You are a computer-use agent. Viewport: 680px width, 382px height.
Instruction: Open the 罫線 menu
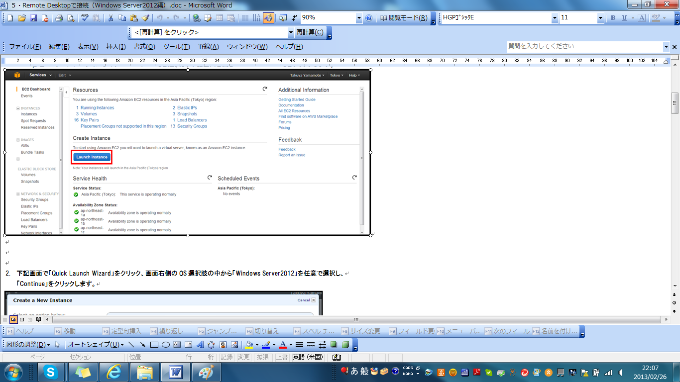point(209,47)
